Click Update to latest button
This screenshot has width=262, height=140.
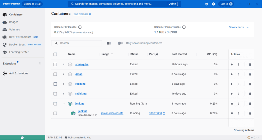tap(32, 4)
